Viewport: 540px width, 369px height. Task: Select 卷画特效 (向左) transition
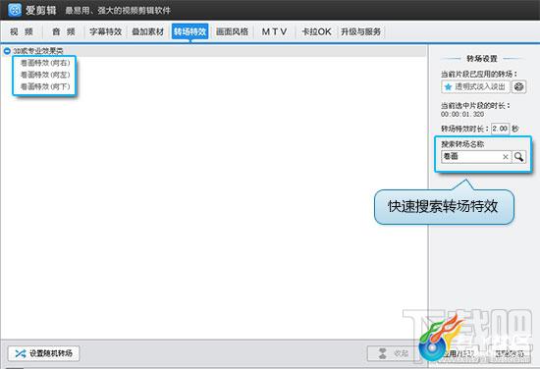45,75
